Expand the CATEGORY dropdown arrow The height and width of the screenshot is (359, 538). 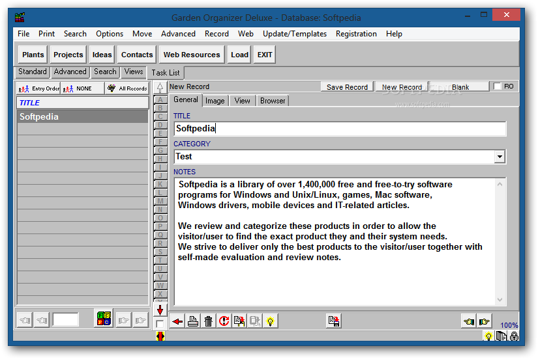[500, 157]
